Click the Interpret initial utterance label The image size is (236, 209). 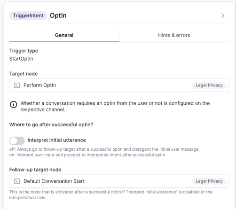click(56, 140)
